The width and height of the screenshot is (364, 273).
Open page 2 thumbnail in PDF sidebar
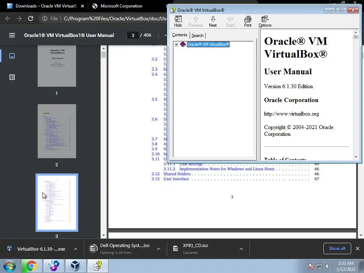57,131
